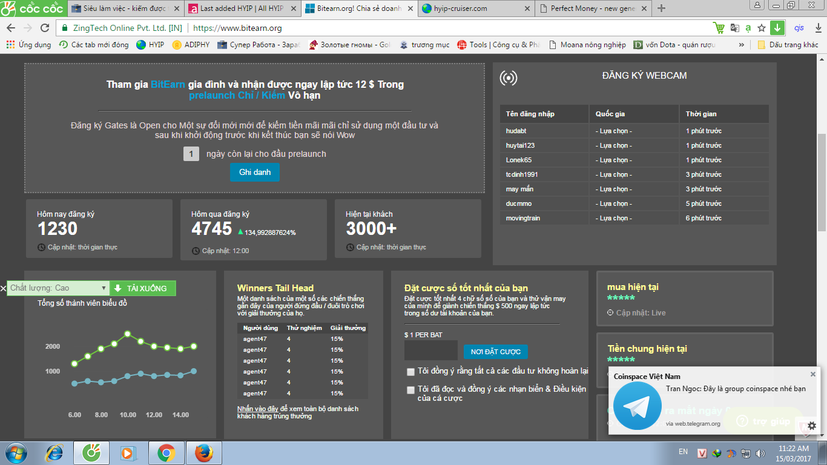Image resolution: width=827 pixels, height=465 pixels.
Task: Open the 'Moana nông nghiệp' bookmark
Action: (x=587, y=45)
